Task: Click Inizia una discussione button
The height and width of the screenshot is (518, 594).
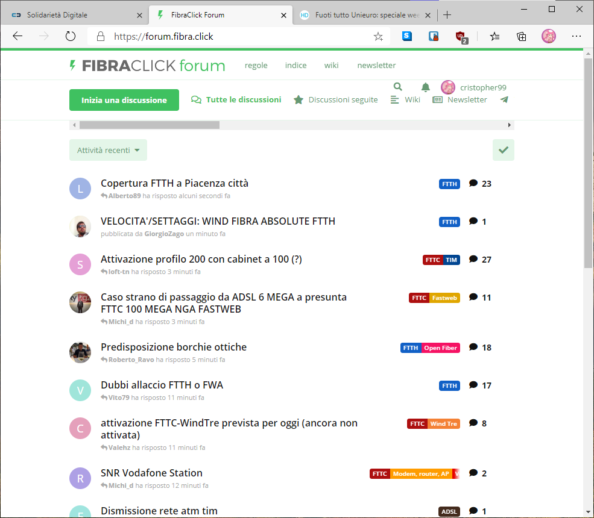Action: 124,100
